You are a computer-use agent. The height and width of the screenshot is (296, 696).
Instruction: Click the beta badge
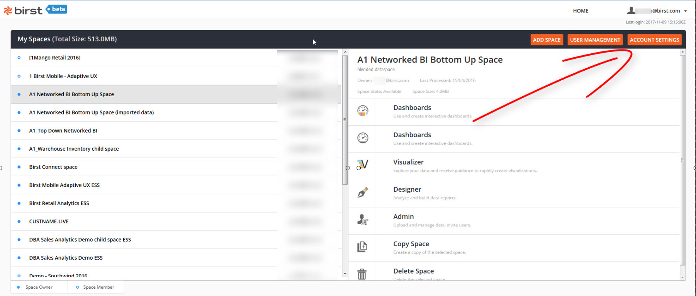[56, 9]
